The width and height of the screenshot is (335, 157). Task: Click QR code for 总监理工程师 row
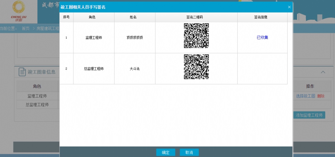pos(196,67)
